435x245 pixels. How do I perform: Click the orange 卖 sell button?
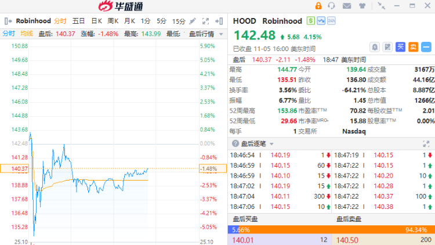[x=414, y=47]
